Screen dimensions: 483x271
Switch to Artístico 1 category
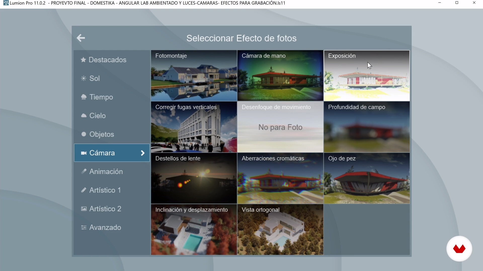click(x=112, y=190)
